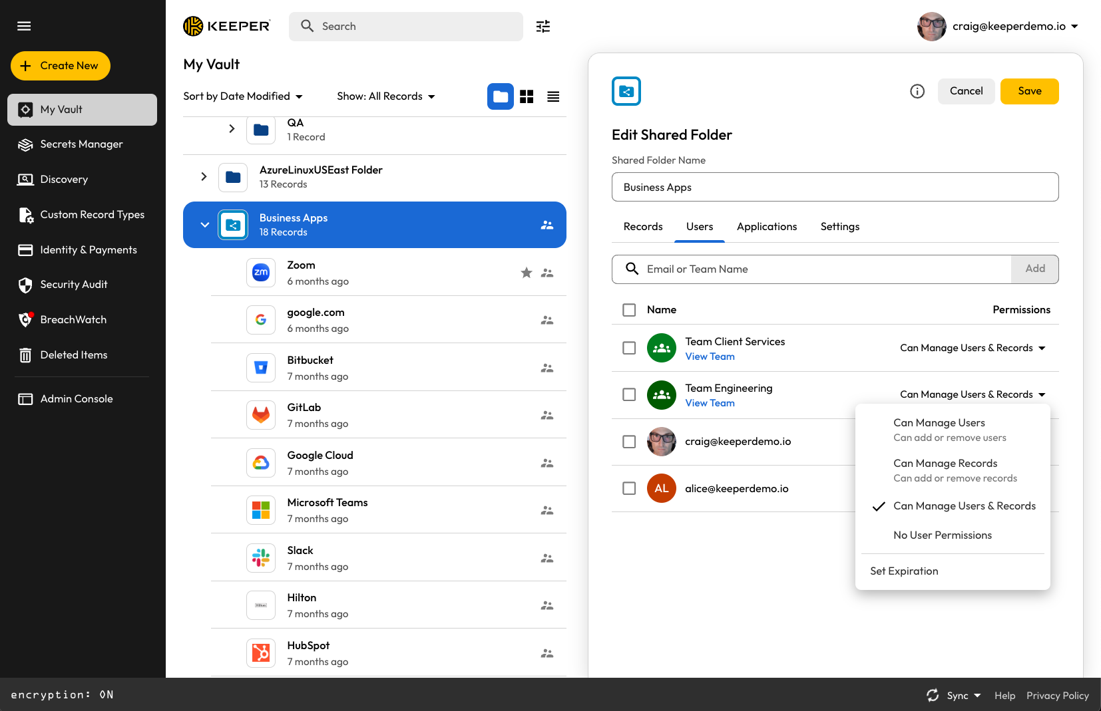1101x711 pixels.
Task: Toggle the select-all Name checkbox
Action: (x=629, y=310)
